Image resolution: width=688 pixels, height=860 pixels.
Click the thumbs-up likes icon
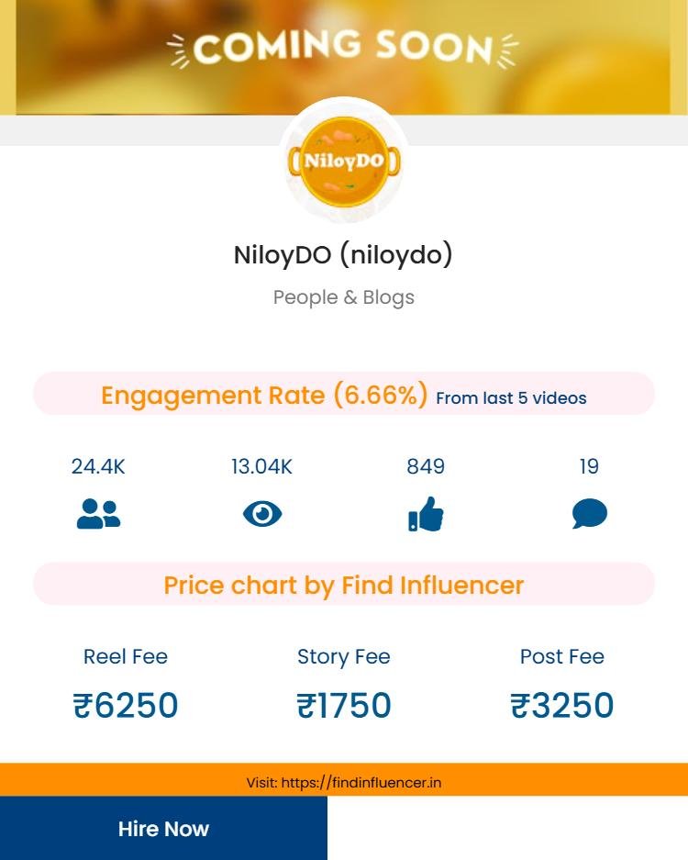coord(426,514)
